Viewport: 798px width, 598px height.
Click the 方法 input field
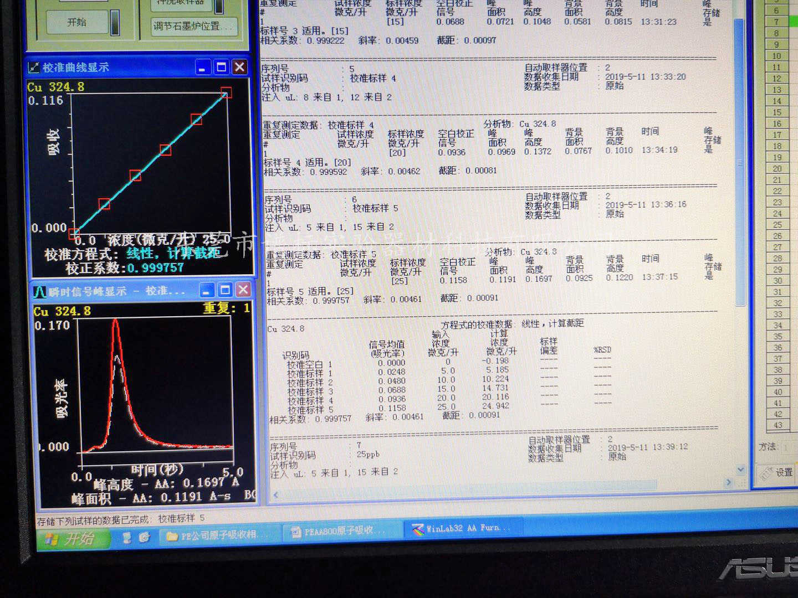click(x=787, y=447)
